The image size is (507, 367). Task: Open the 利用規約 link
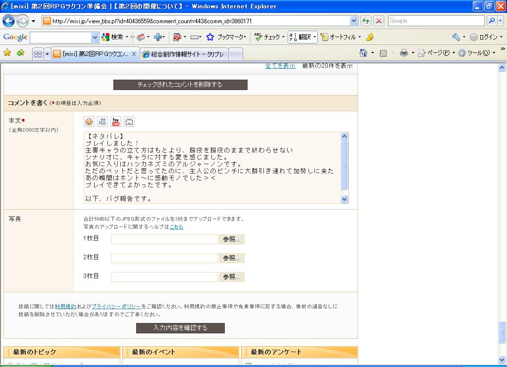[65, 307]
